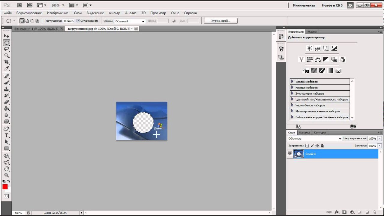384x216 pixels.
Task: Toggle Quick Mask mode
Action: point(6,196)
